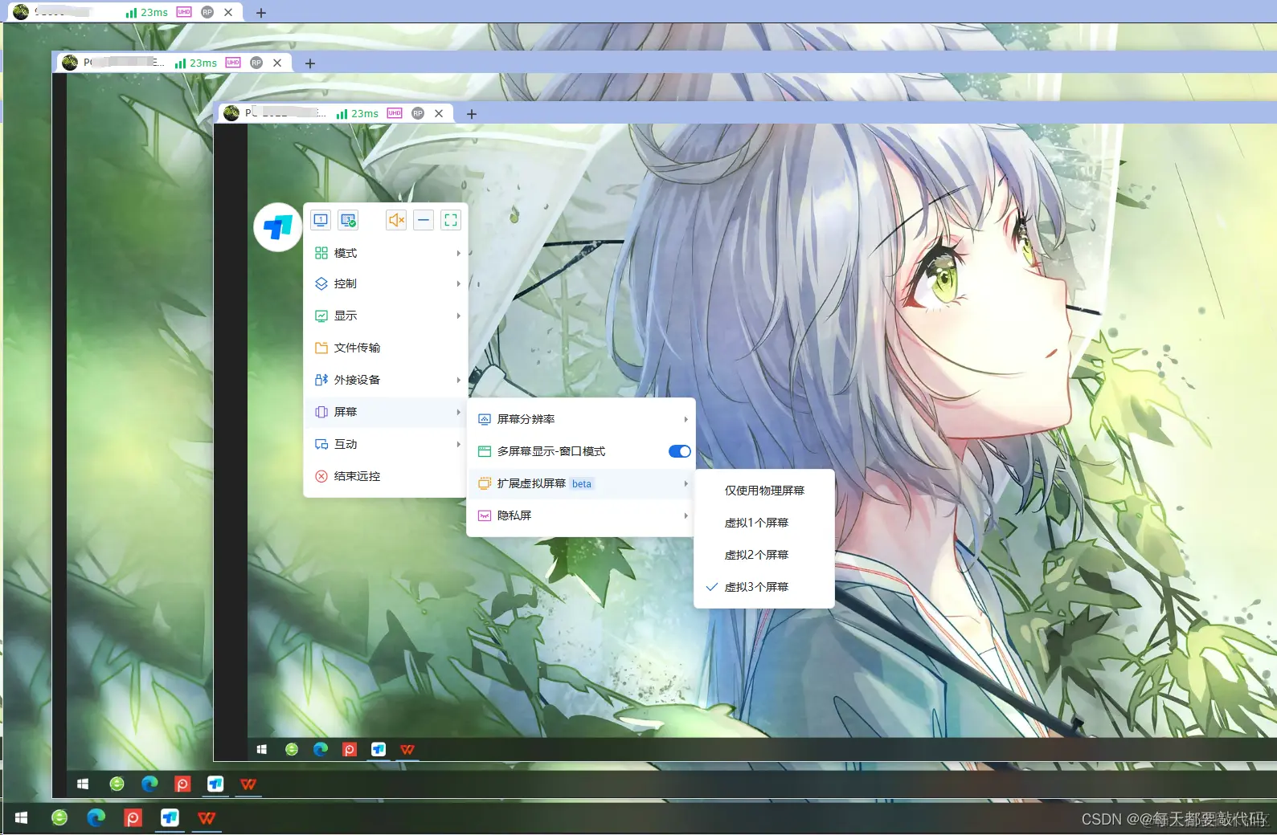Screen dimensions: 1277x835
Task: Click the 扩展虚拟屏幕 orange icon
Action: coord(485,483)
